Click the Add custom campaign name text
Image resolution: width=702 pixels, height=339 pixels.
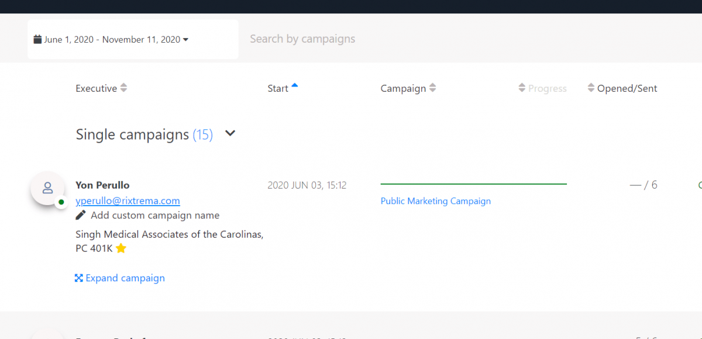(155, 215)
